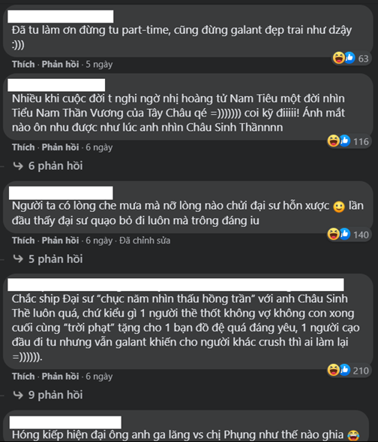View reactions on the 116-reaction comment
This screenshot has height=442, width=378.
coord(348,141)
